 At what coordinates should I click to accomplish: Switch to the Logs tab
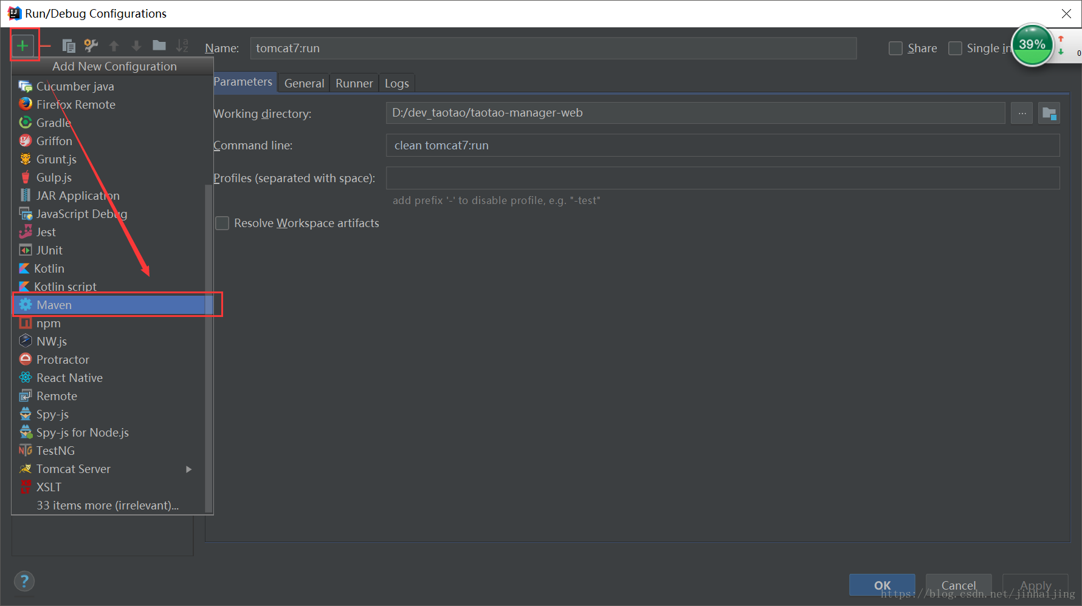pyautogui.click(x=397, y=83)
